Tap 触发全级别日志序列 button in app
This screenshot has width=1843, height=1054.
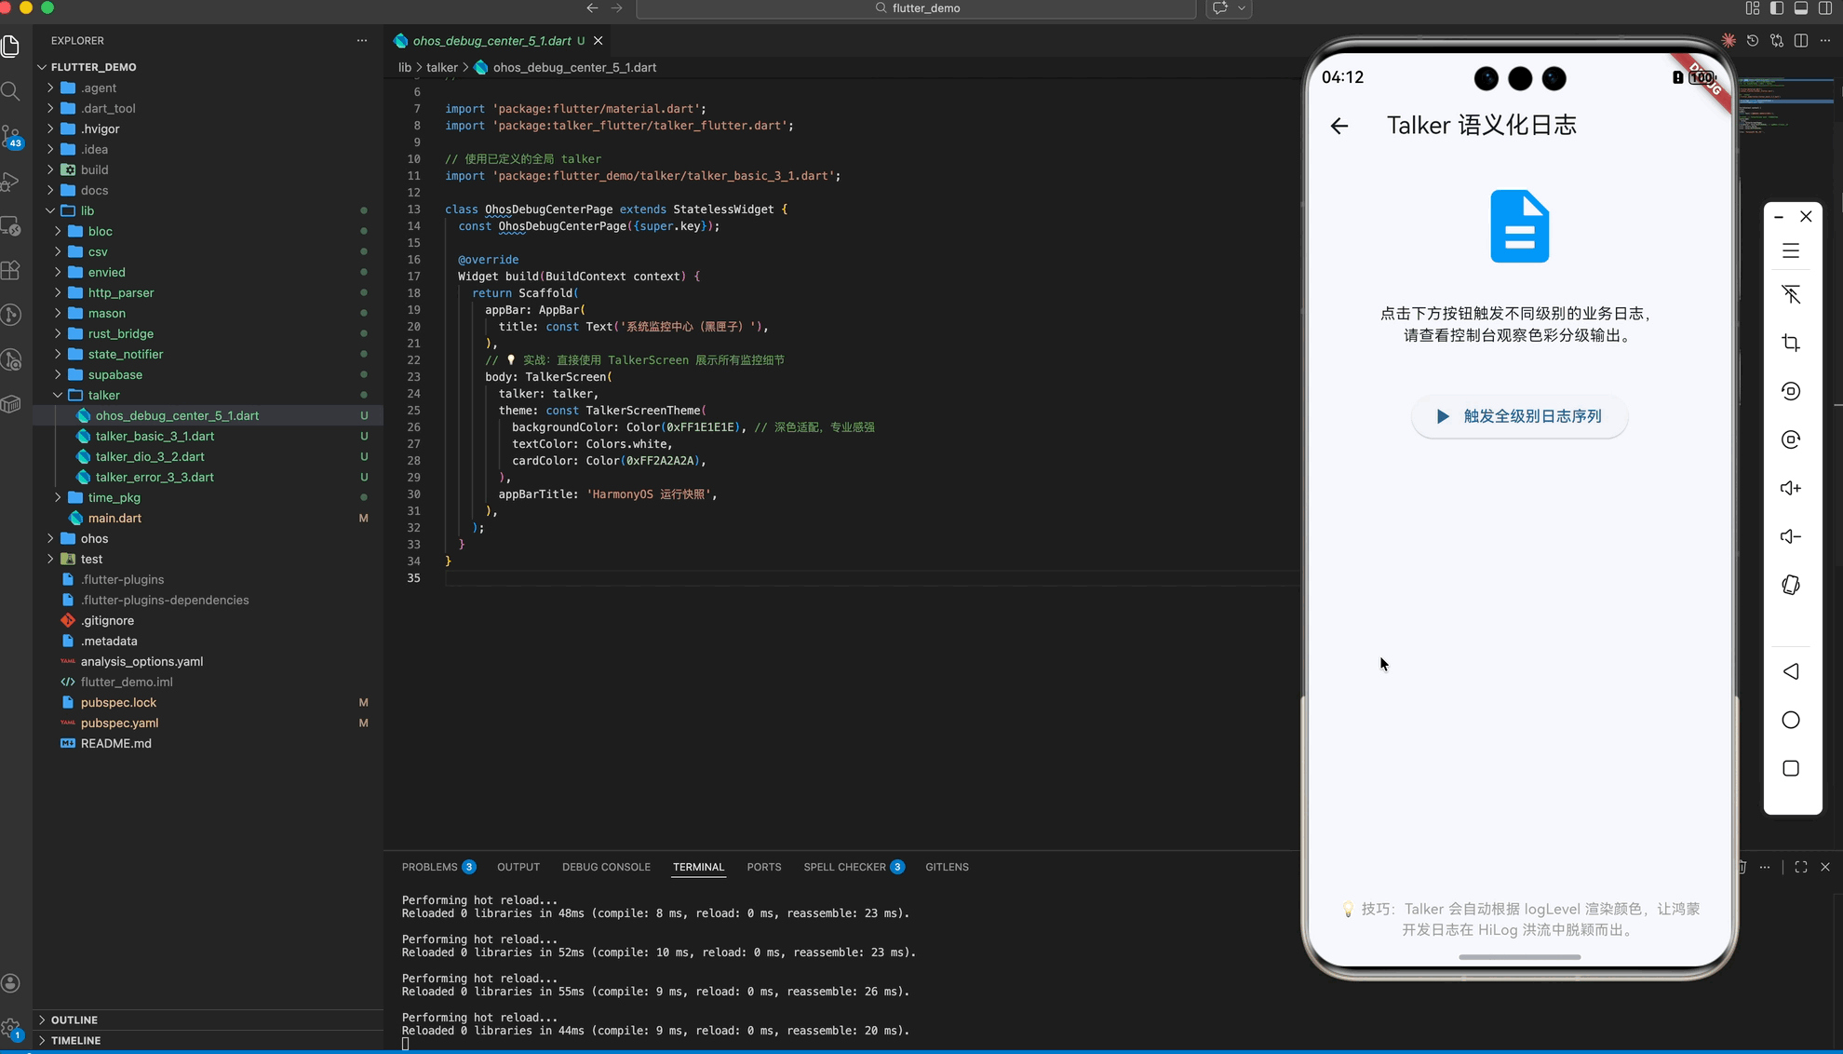(1519, 416)
